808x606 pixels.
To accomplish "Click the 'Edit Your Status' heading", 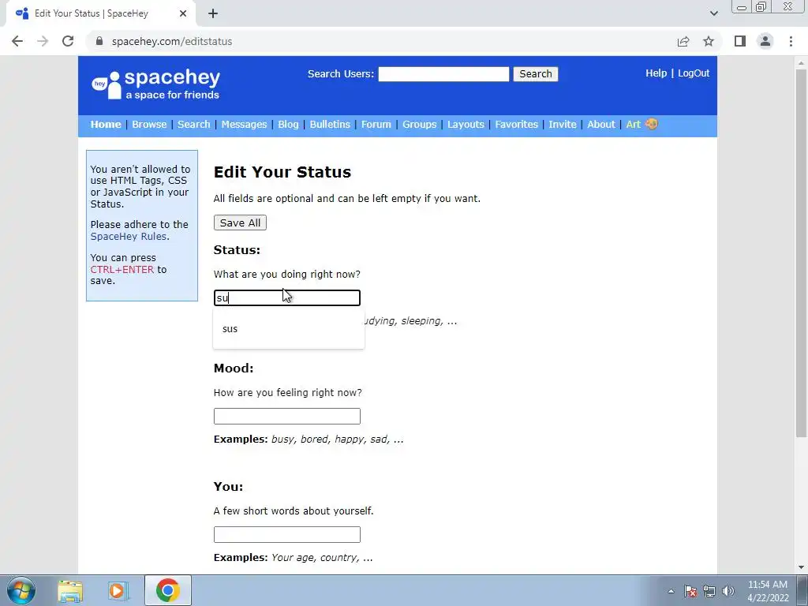I will pos(282,172).
